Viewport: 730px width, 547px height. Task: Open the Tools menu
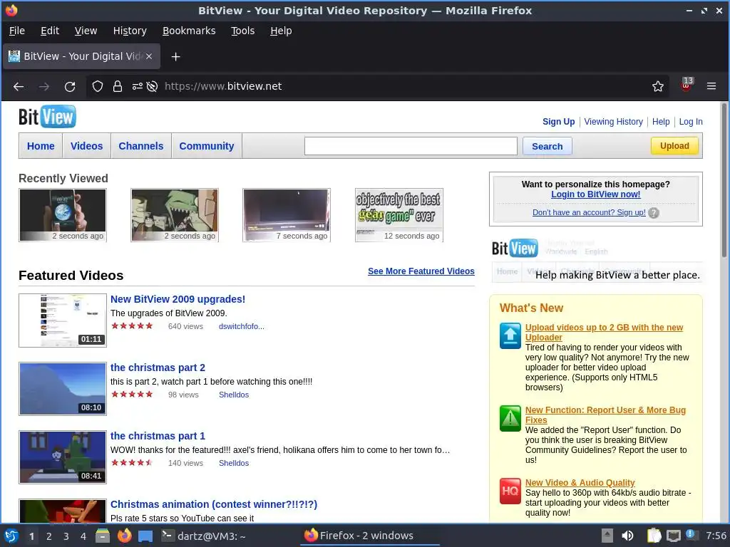coord(242,31)
